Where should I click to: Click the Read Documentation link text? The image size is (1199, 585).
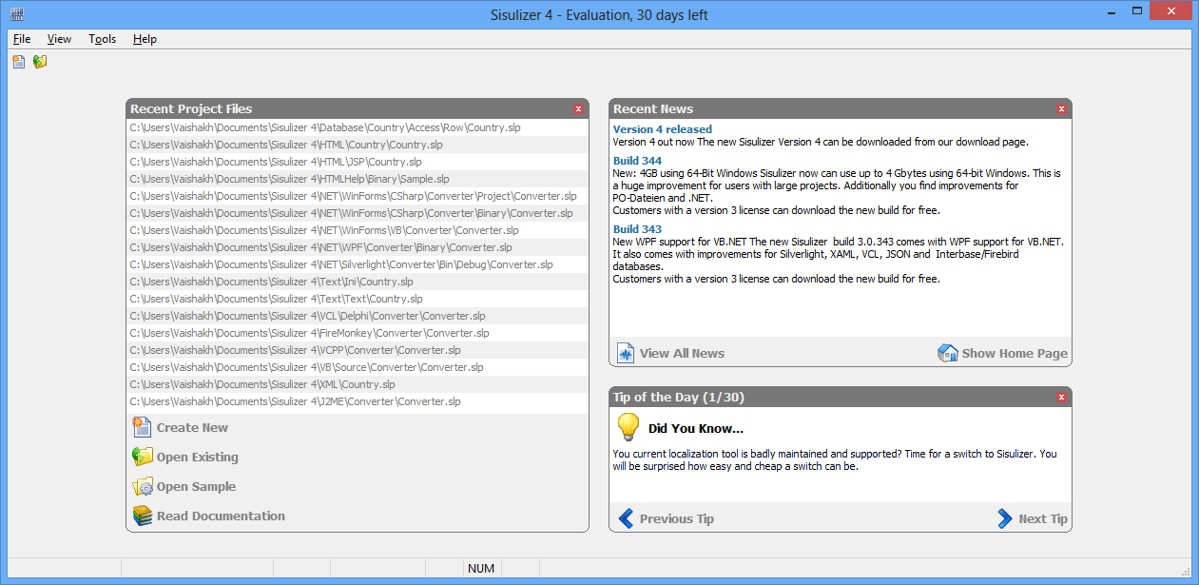221,516
